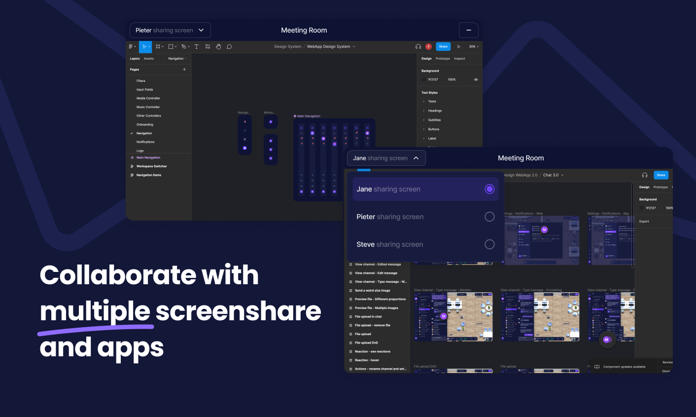Click the Workspace Switcher layer icon
This screenshot has width=696, height=417.
click(132, 166)
